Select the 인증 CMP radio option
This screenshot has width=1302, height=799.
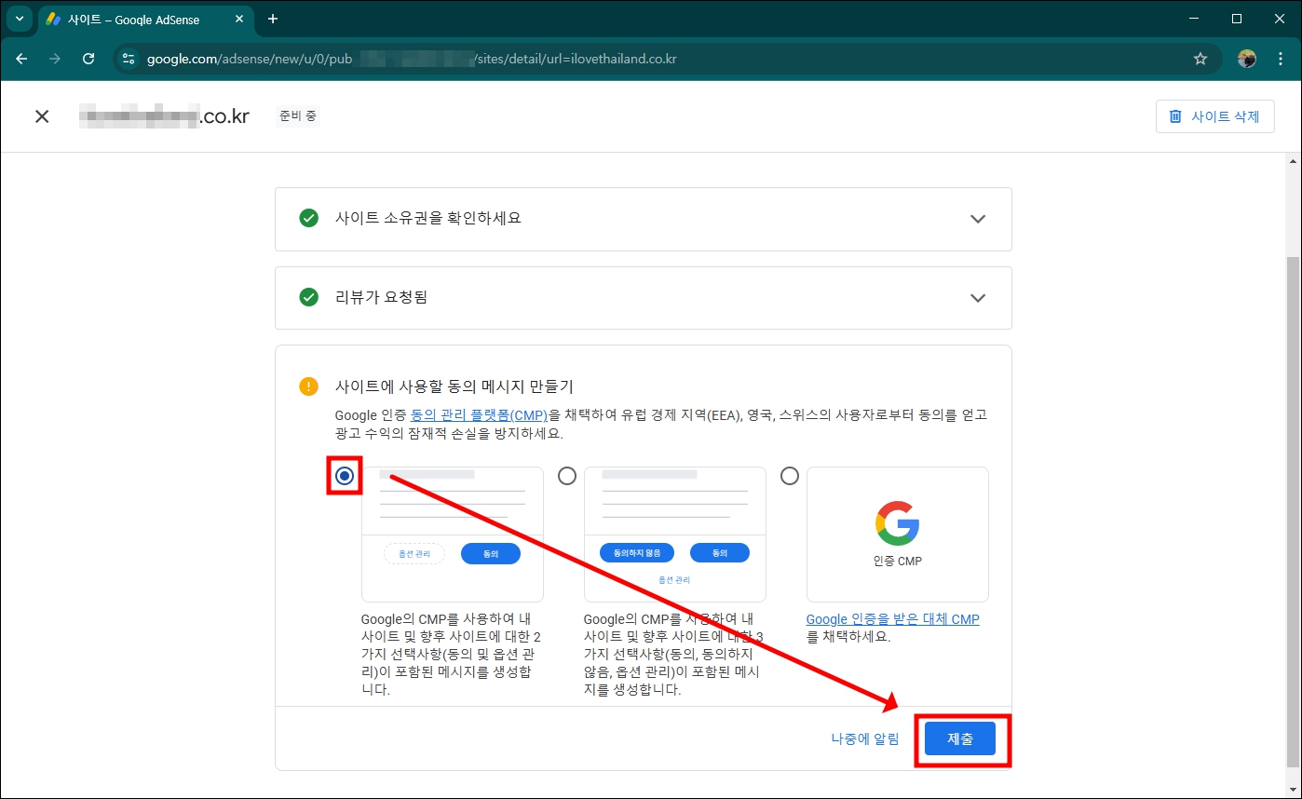tap(790, 476)
